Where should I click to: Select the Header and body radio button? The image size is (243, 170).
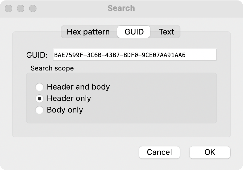(39, 87)
